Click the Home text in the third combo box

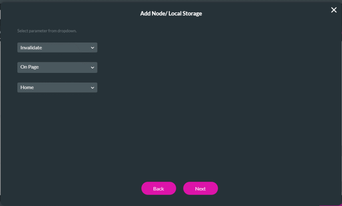tap(27, 87)
